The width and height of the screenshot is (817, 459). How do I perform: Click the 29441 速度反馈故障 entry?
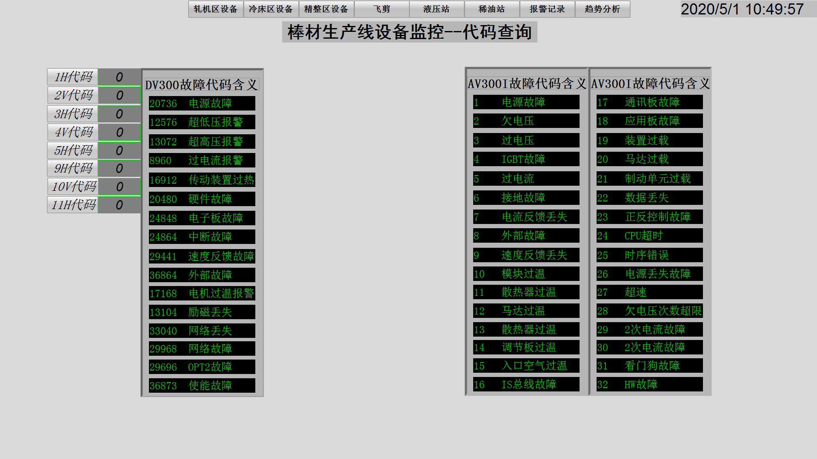(201, 256)
